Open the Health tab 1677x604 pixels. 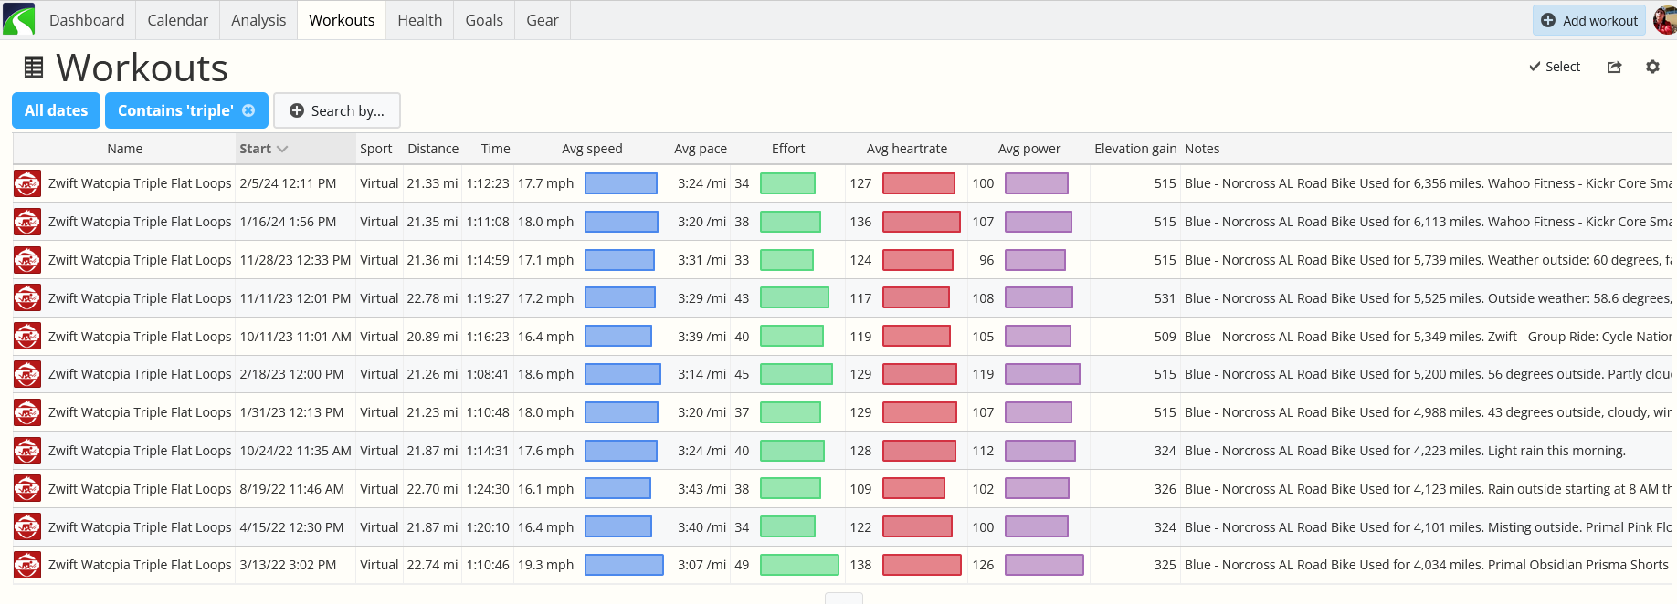(420, 20)
